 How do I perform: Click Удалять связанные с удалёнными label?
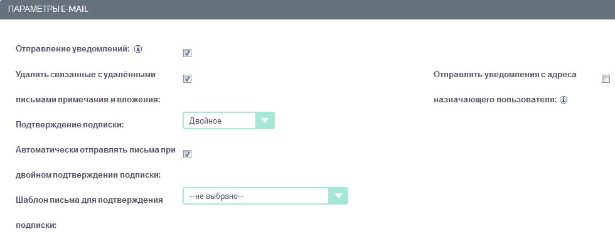pyautogui.click(x=85, y=75)
